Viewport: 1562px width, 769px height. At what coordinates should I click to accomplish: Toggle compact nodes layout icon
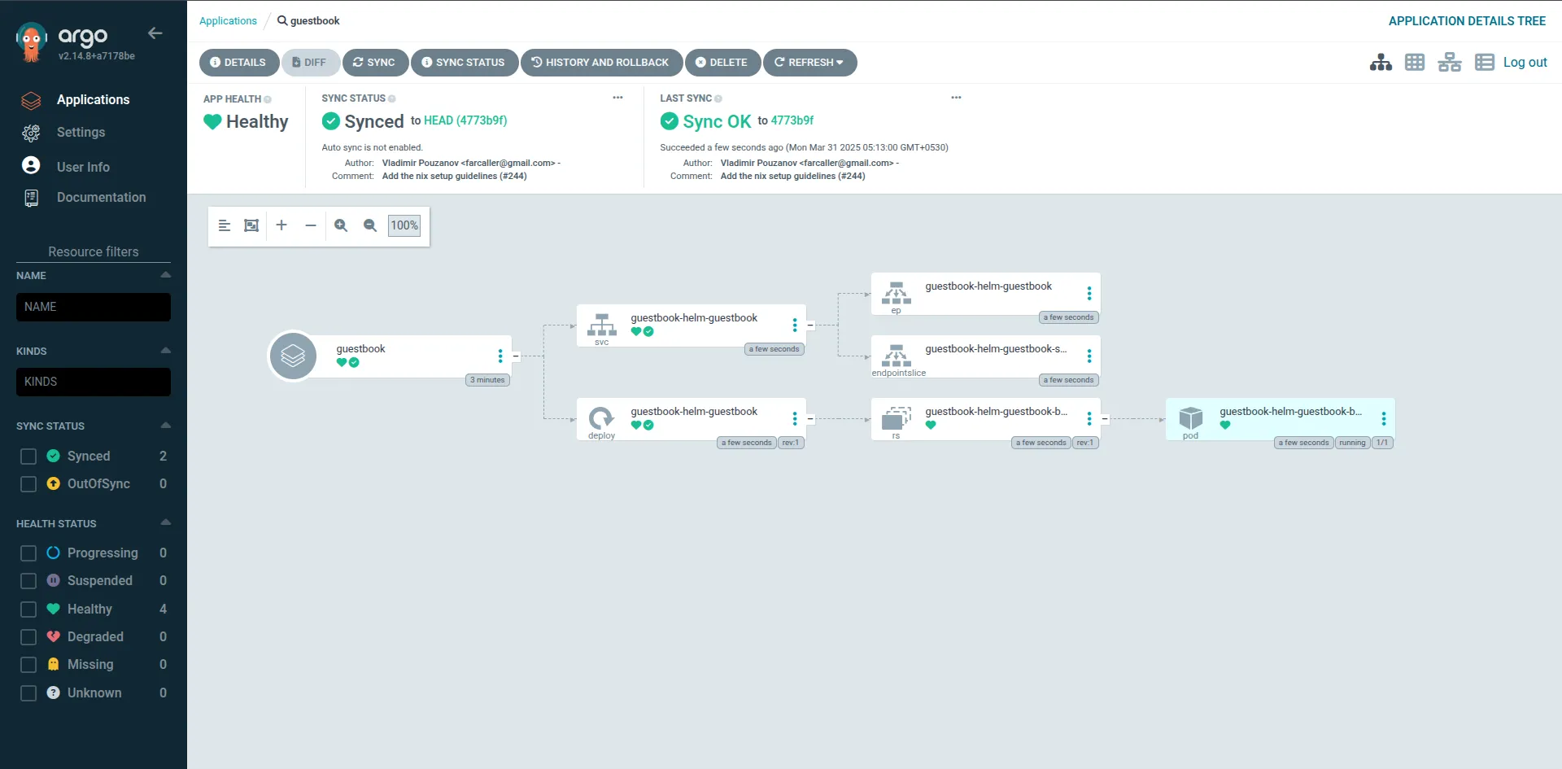click(x=225, y=225)
